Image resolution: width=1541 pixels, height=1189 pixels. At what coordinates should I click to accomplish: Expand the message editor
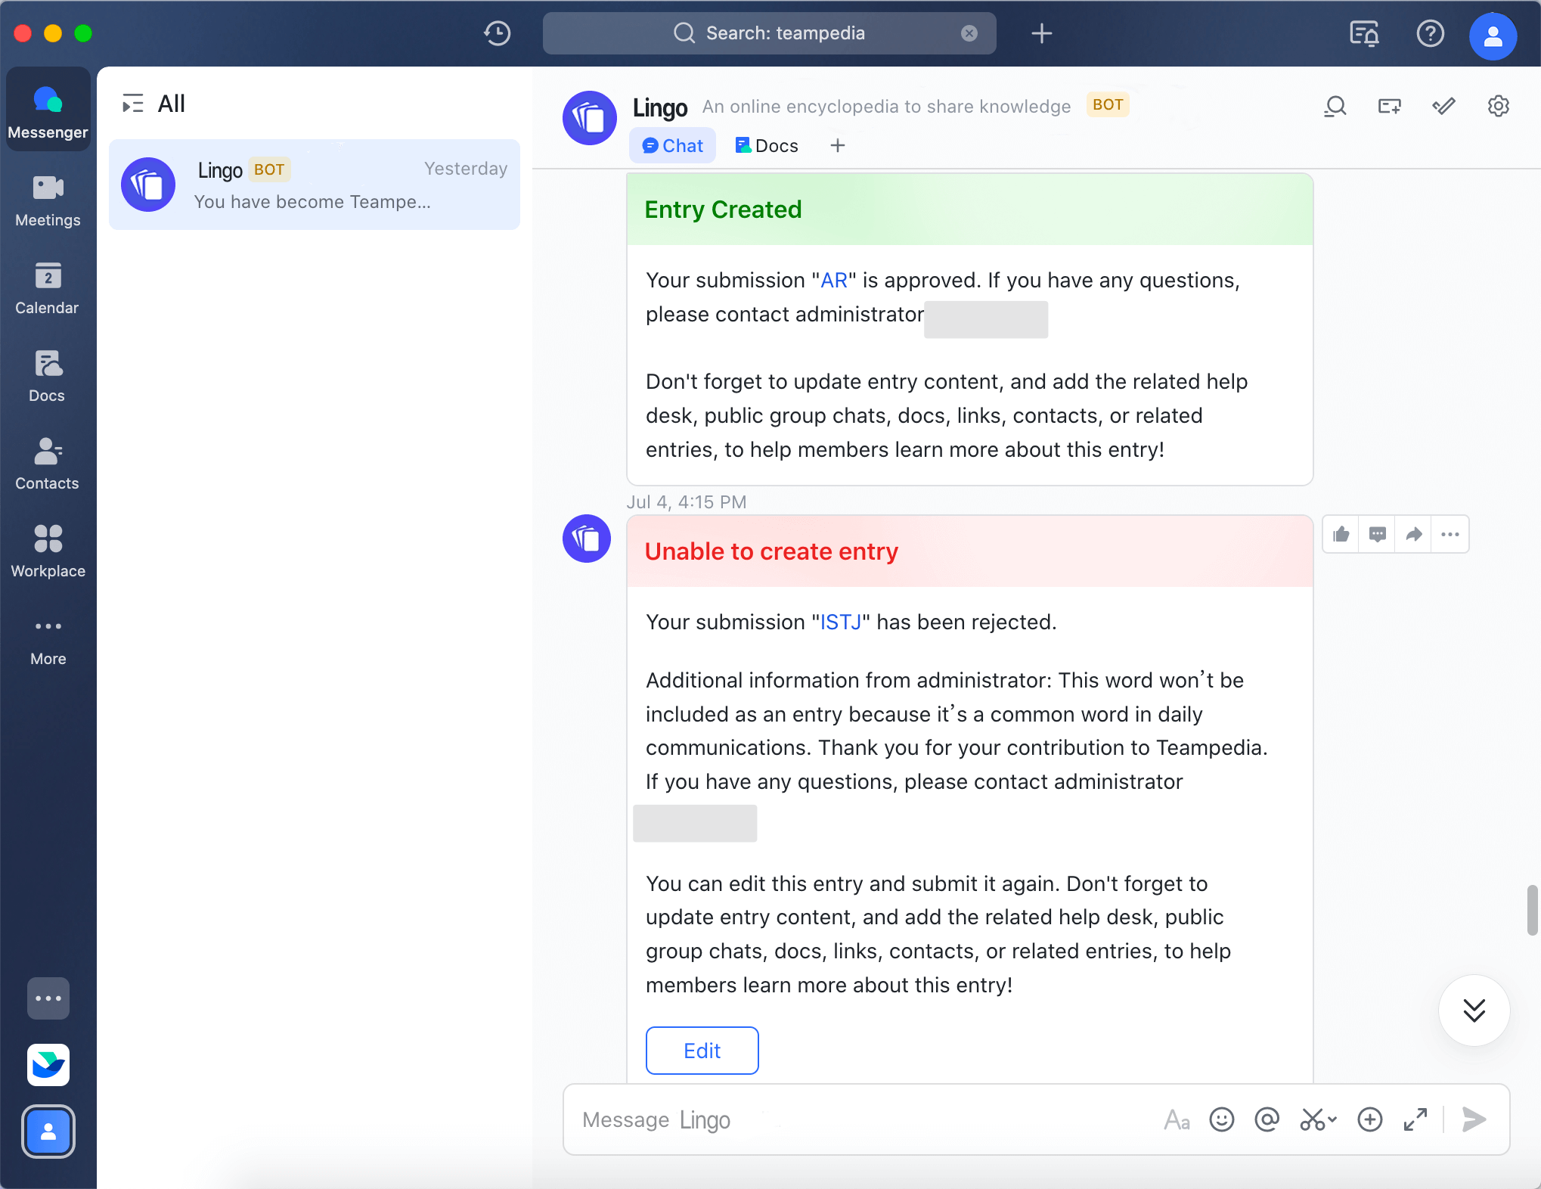1415,1119
